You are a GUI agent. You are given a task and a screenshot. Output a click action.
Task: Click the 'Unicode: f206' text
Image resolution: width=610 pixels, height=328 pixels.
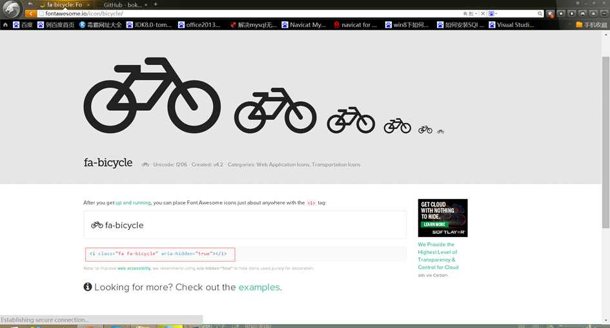point(170,164)
